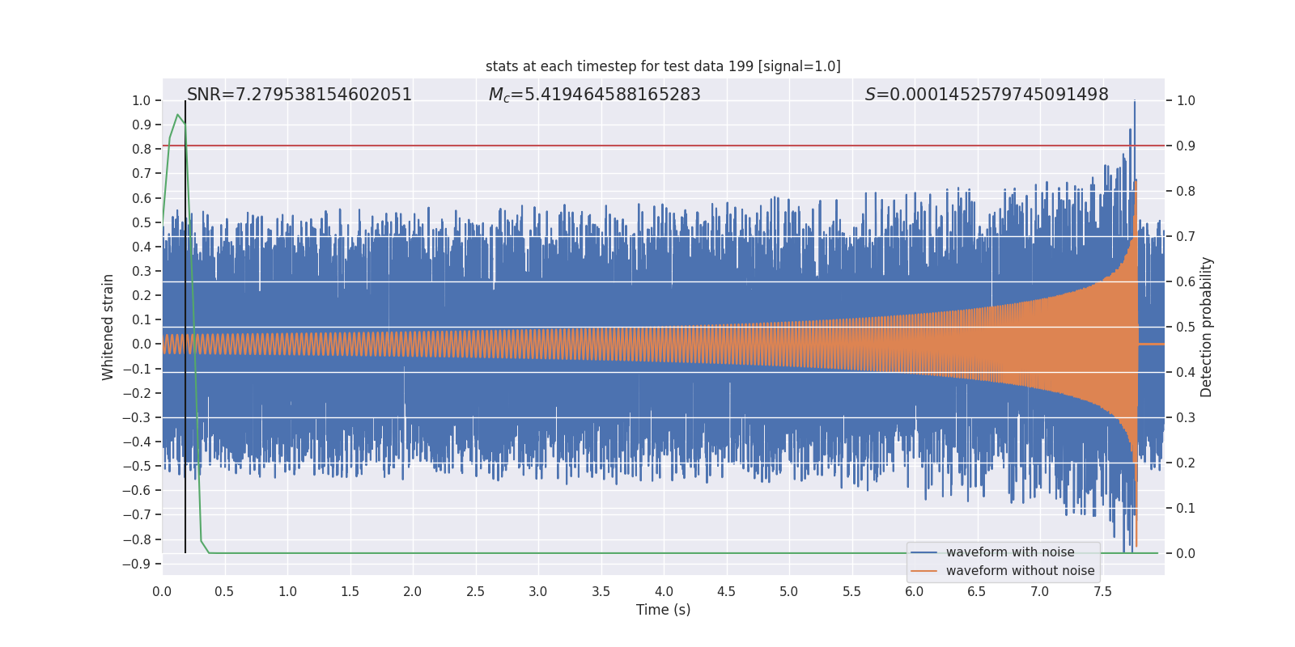1295x647 pixels.
Task: Click the SNR value annotation text
Action: (299, 95)
